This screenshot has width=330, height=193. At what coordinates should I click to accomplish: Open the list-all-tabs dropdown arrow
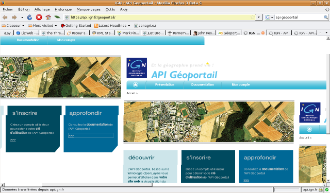(x=326, y=33)
